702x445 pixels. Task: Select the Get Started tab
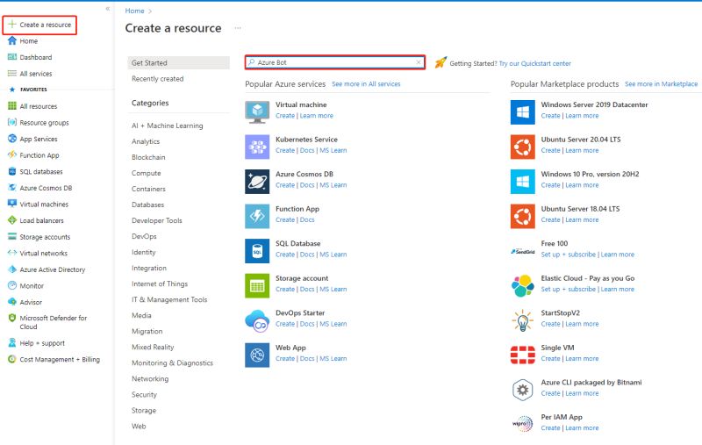coord(179,62)
